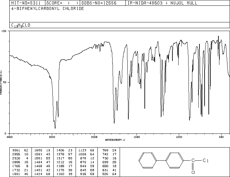230x177 pixels.
Task: Click the 876 peak entry in table
Action: point(87,158)
